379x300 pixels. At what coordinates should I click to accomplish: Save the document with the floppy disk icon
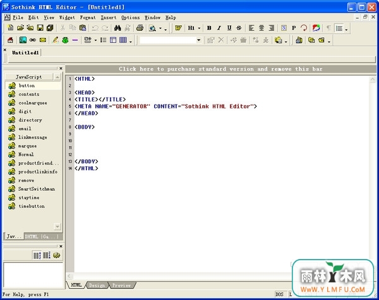pos(40,28)
